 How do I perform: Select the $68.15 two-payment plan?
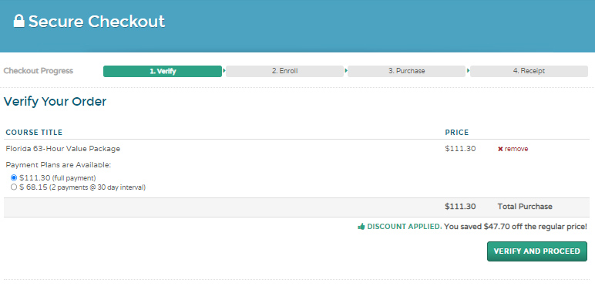pos(14,187)
